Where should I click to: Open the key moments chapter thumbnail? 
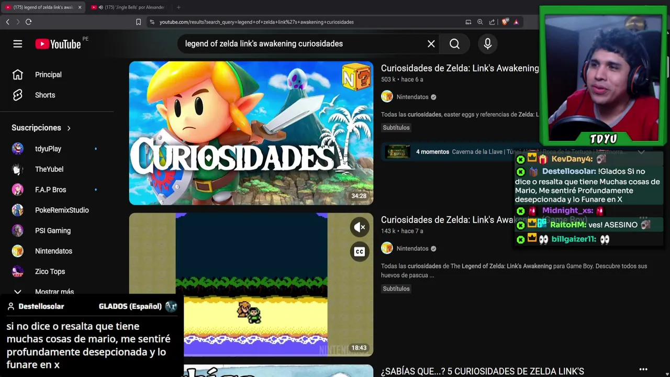pos(398,152)
